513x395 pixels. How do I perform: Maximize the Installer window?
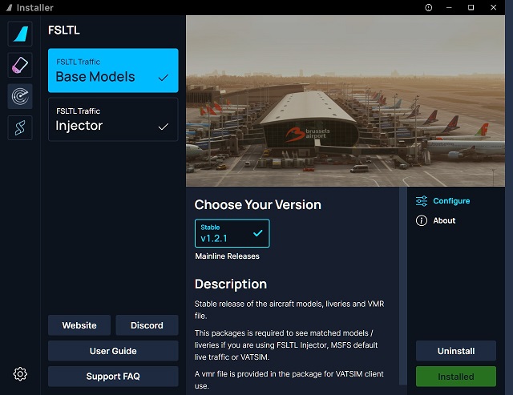pyautogui.click(x=471, y=7)
